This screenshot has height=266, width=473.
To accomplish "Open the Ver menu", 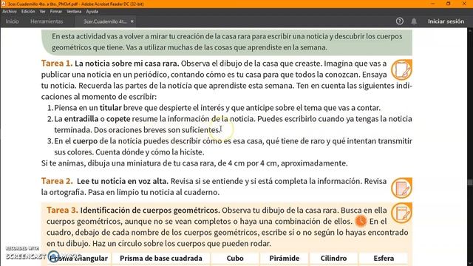I will point(43,12).
